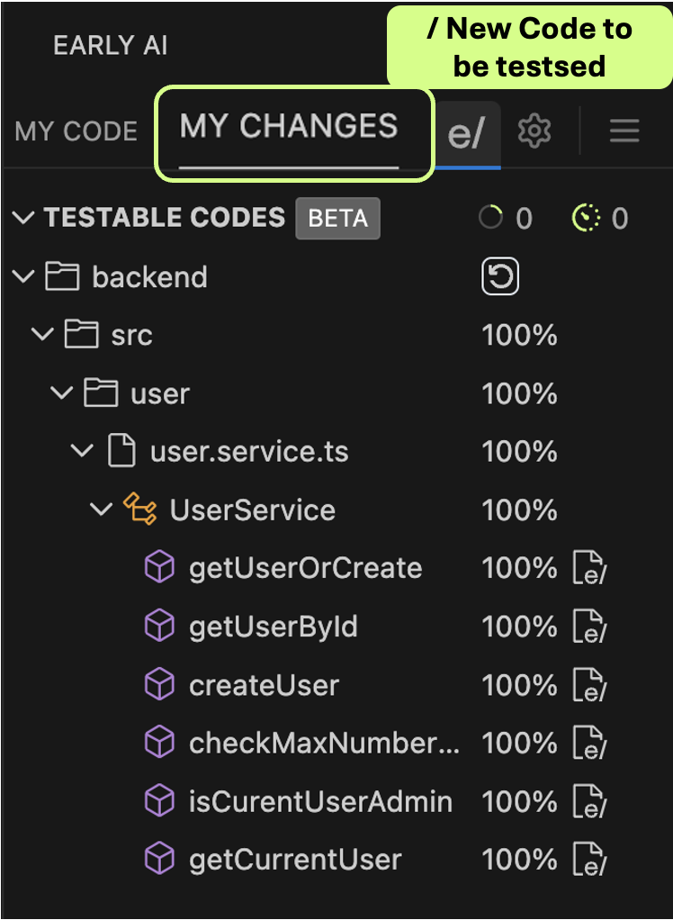Image resolution: width=673 pixels, height=920 pixels.
Task: Click the refresh icon beside backend
Action: click(500, 277)
